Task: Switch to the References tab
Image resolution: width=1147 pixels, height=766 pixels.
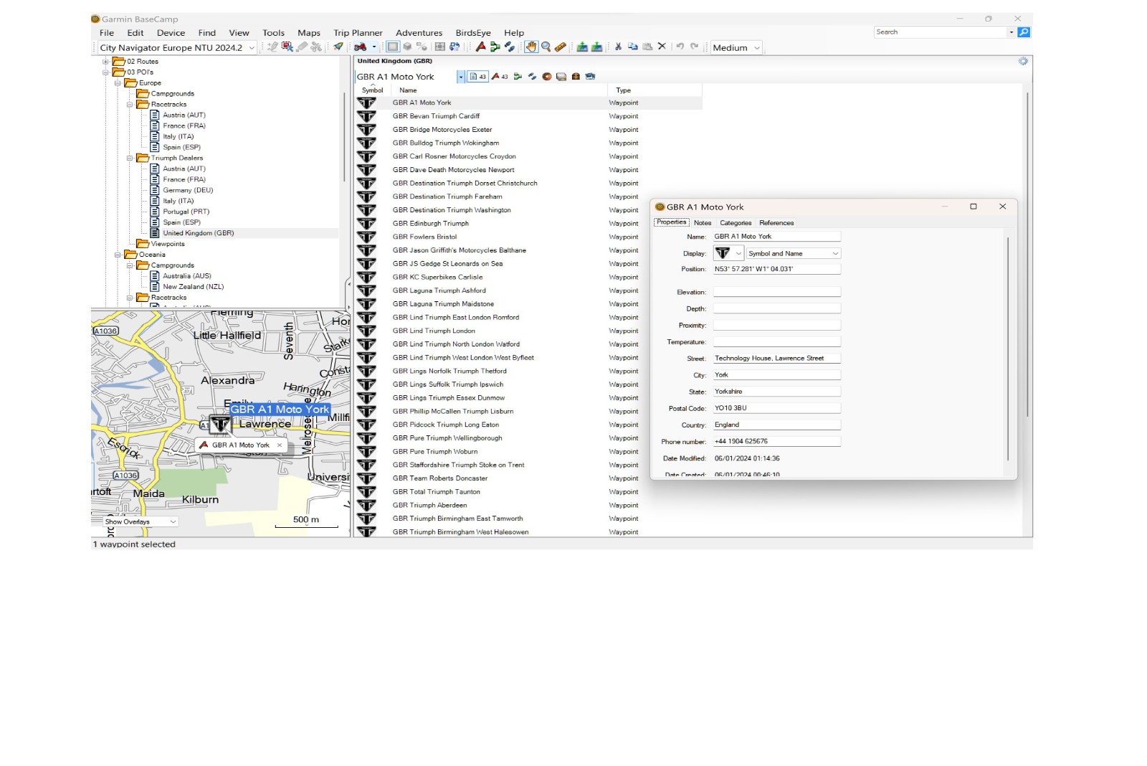Action: pyautogui.click(x=776, y=223)
